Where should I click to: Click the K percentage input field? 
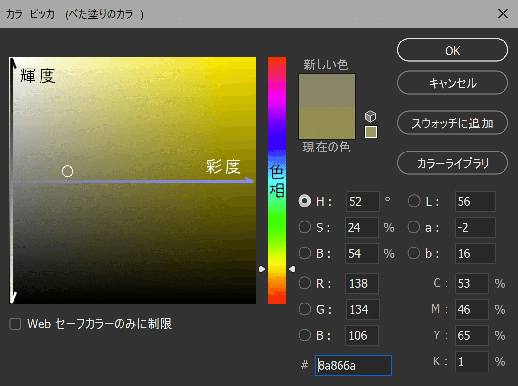(471, 361)
